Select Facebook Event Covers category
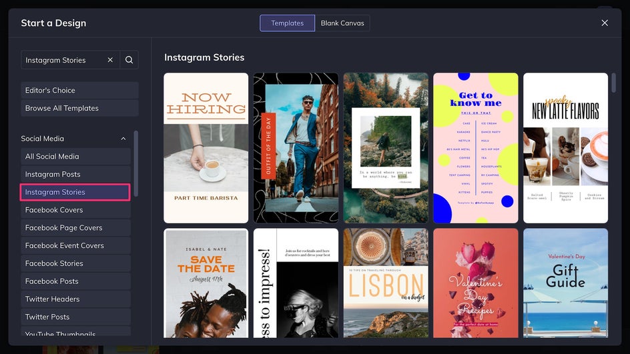 click(x=75, y=245)
